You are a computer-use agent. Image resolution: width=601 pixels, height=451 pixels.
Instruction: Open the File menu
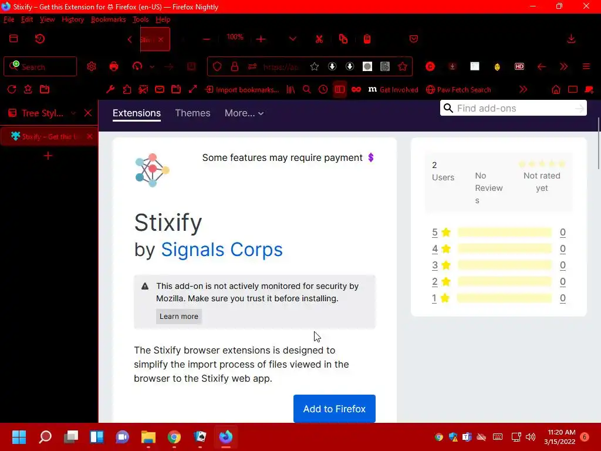tap(9, 19)
